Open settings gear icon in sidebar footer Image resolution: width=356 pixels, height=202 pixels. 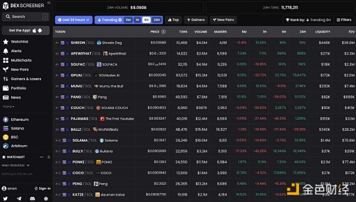[x=46, y=198]
